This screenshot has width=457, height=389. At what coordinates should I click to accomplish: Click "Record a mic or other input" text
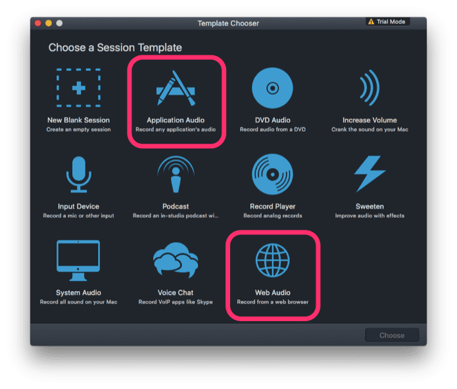point(78,216)
